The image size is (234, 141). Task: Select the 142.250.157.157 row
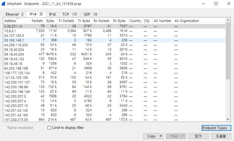(x=114, y=82)
